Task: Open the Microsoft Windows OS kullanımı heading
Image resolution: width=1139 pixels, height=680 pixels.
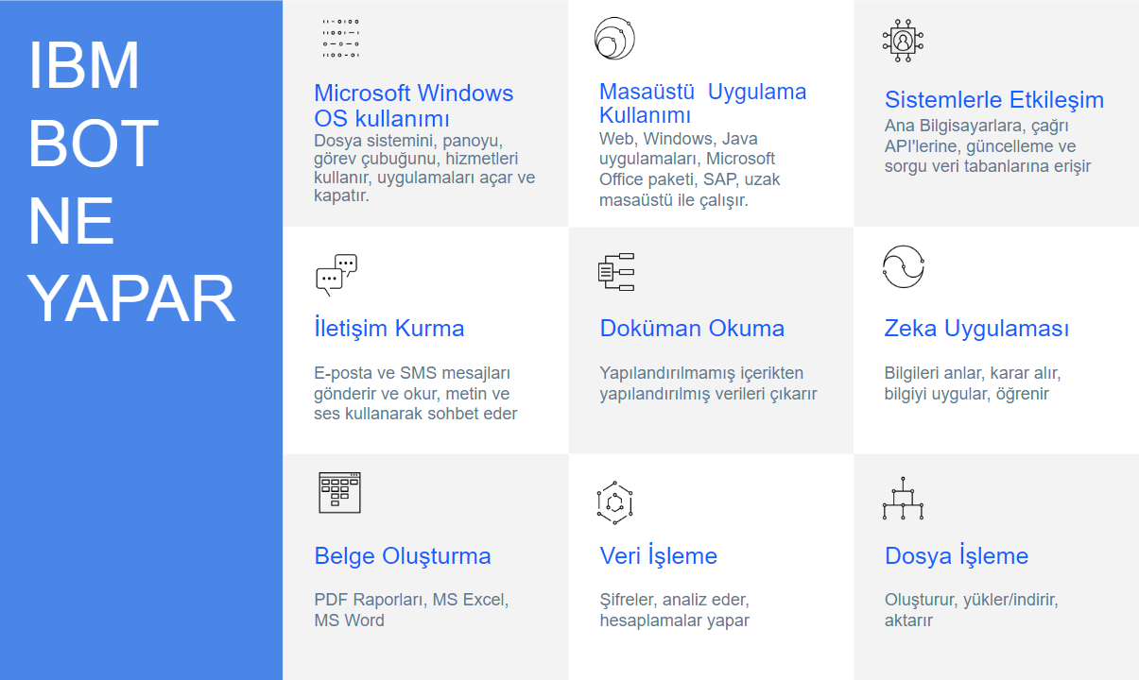Action: pos(413,106)
